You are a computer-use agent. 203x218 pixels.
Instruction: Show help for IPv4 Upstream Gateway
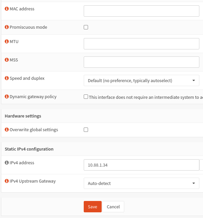point(7,181)
